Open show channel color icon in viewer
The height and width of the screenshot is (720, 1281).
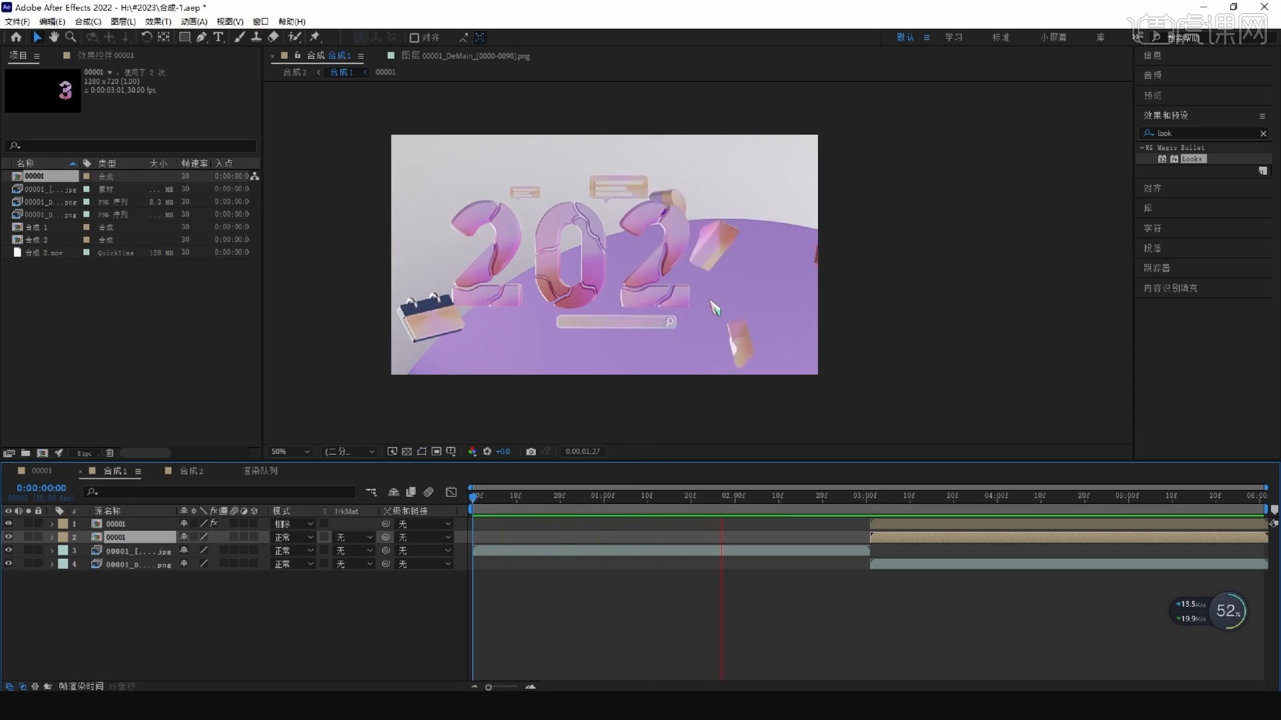click(x=472, y=452)
